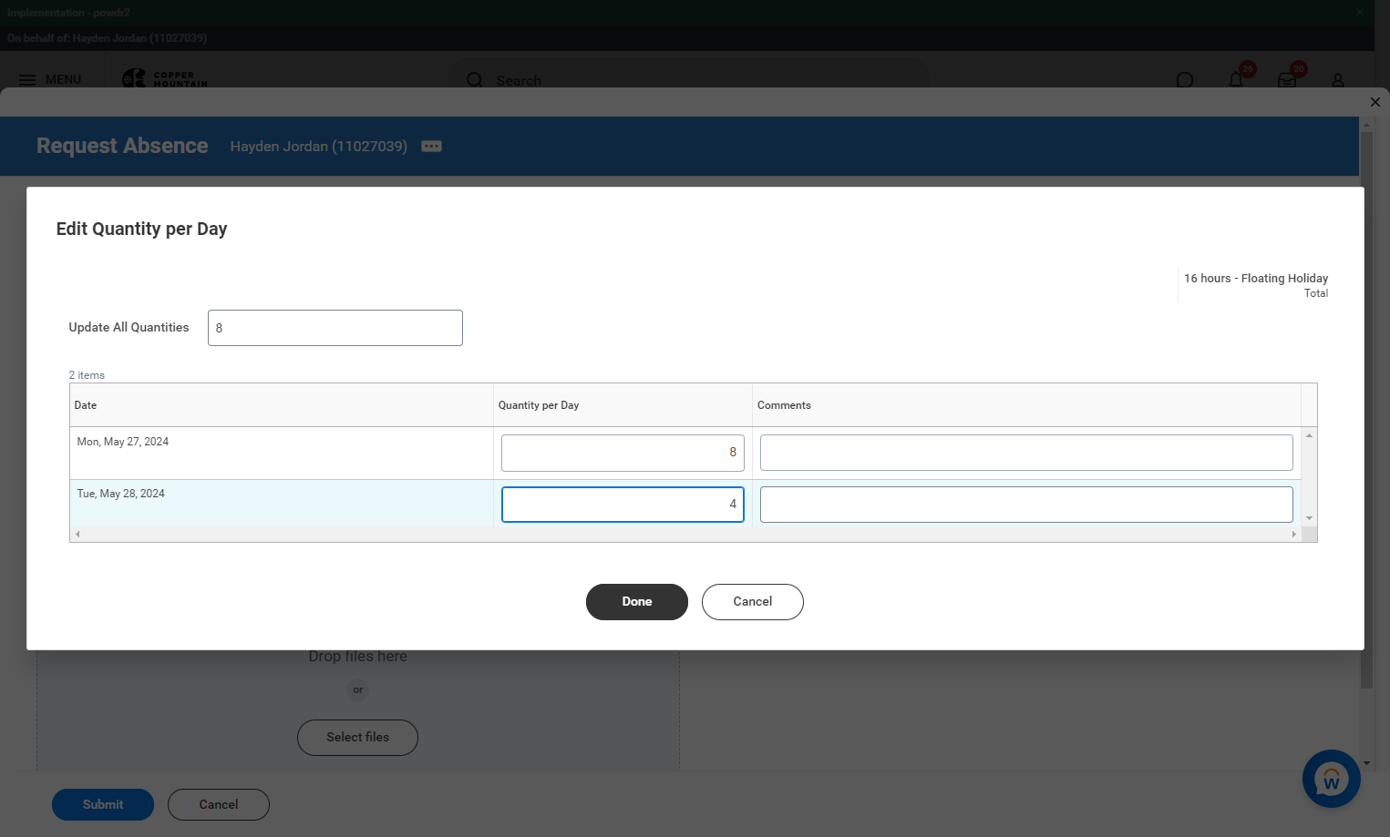
Task: Cancel the Edit Quantity per Day dialog
Action: click(x=753, y=602)
